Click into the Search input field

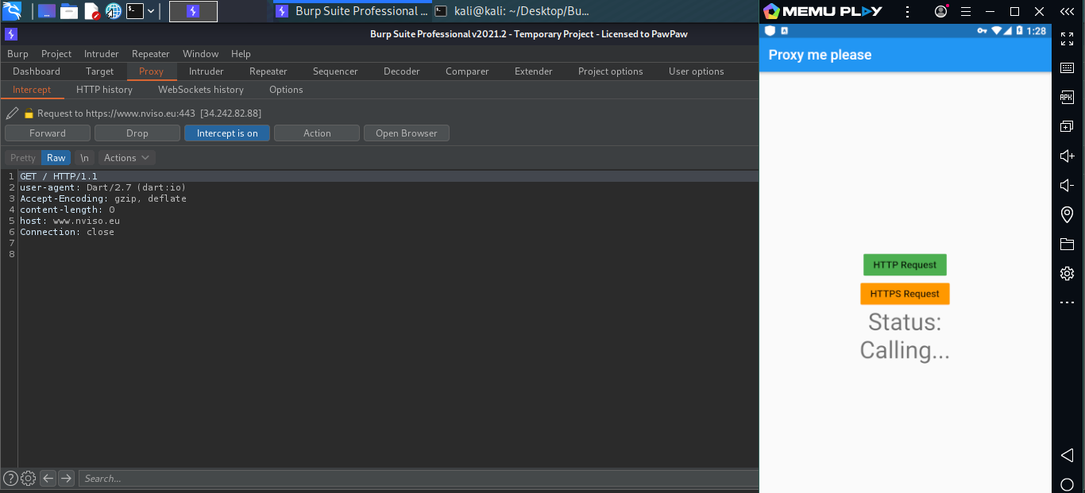click(419, 478)
